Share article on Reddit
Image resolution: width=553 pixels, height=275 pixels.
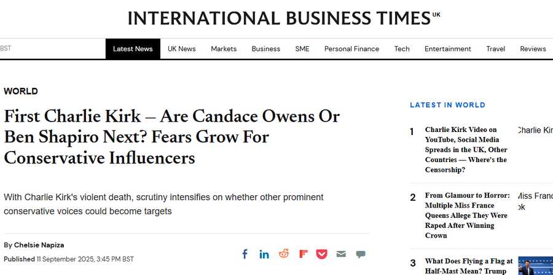283,254
